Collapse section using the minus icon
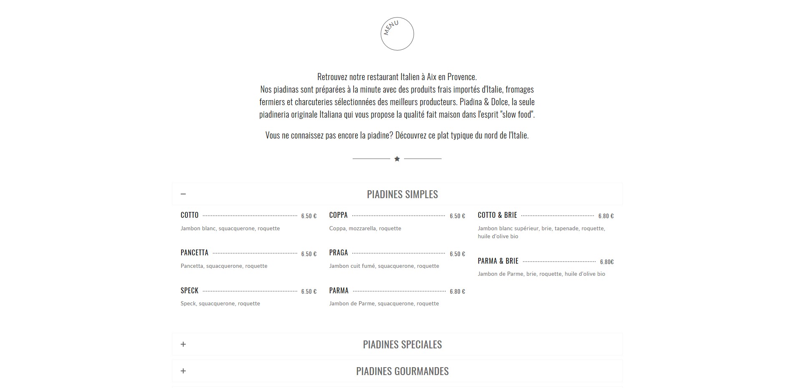The width and height of the screenshot is (793, 388). click(183, 194)
